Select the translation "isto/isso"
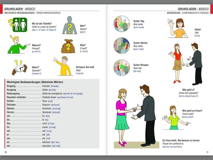The width and height of the screenshot is (213, 160). click(46, 142)
